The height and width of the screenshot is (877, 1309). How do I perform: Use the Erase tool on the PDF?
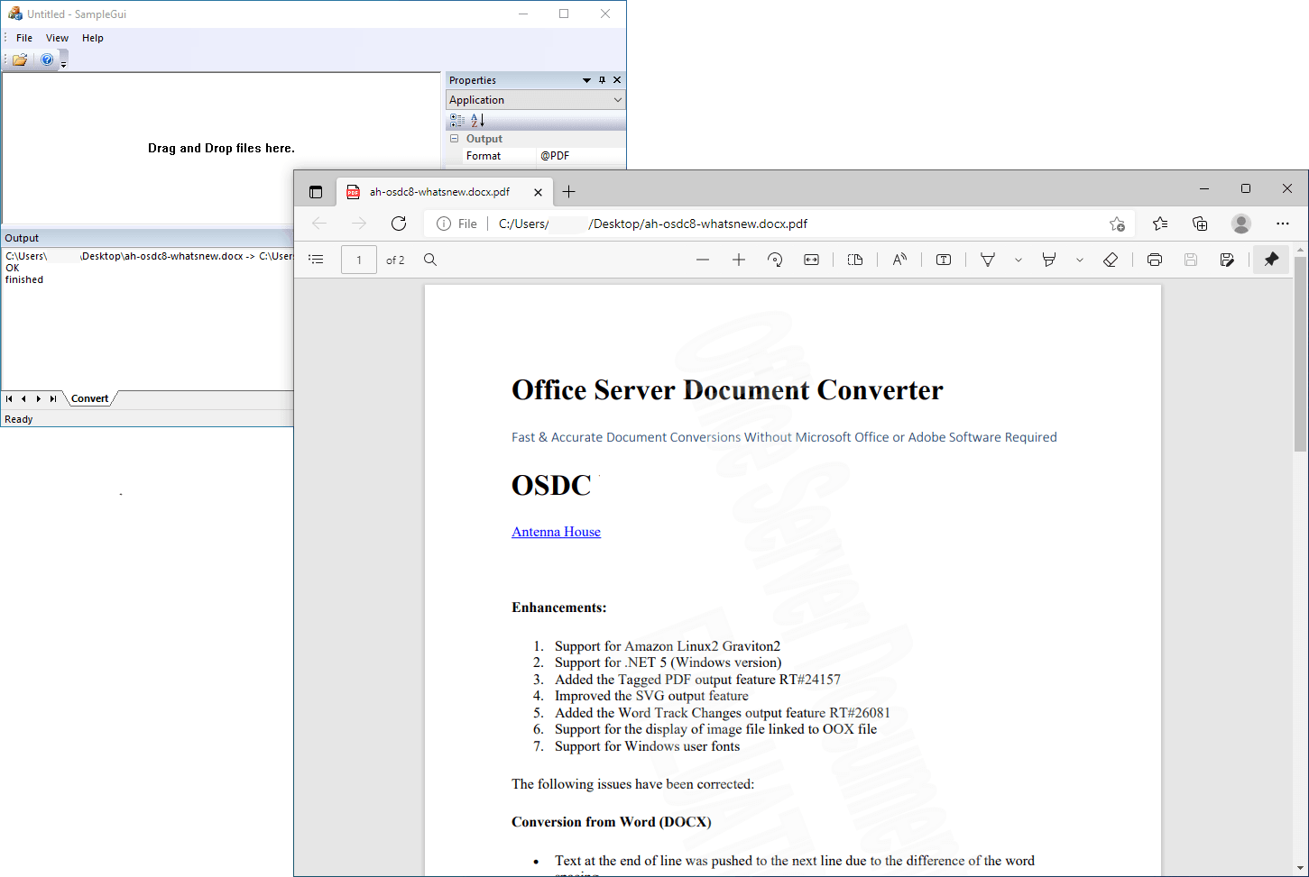pyautogui.click(x=1111, y=260)
